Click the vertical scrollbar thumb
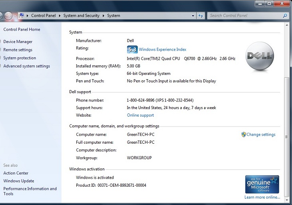The image size is (292, 205). coord(287,137)
